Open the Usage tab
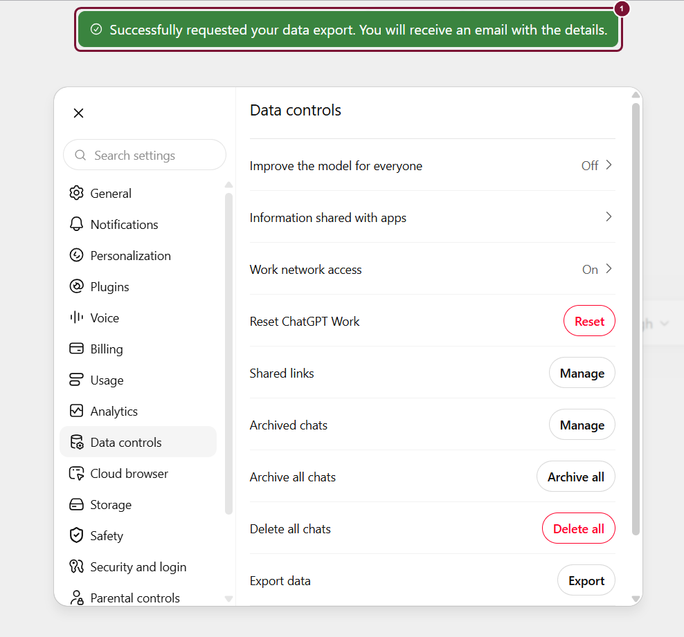 tap(138, 380)
